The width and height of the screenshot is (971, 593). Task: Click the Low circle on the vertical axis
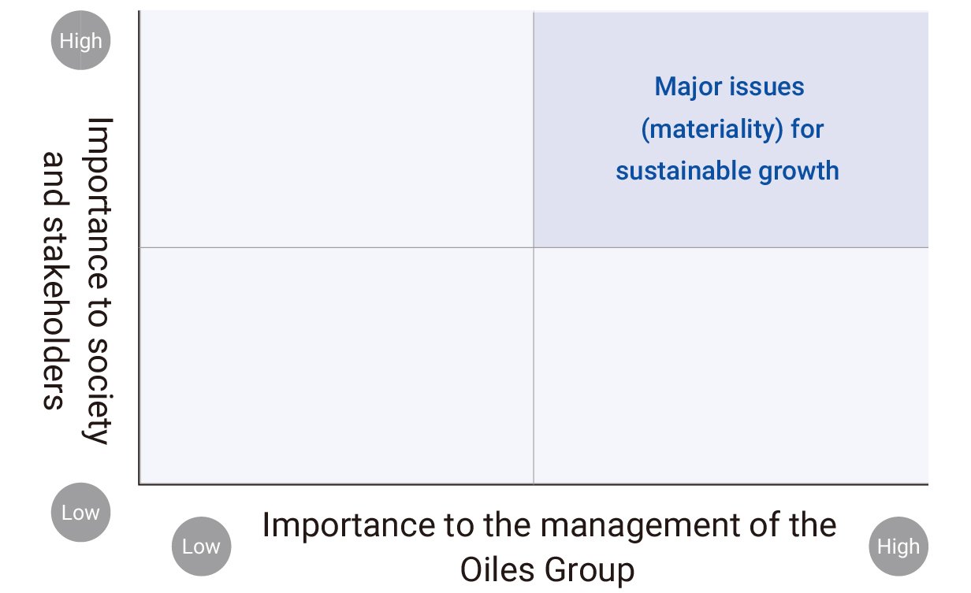[81, 513]
